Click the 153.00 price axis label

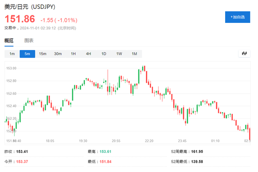click(11, 68)
